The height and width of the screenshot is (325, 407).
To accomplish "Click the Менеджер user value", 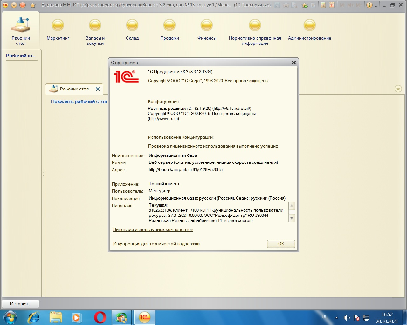I will [x=160, y=191].
